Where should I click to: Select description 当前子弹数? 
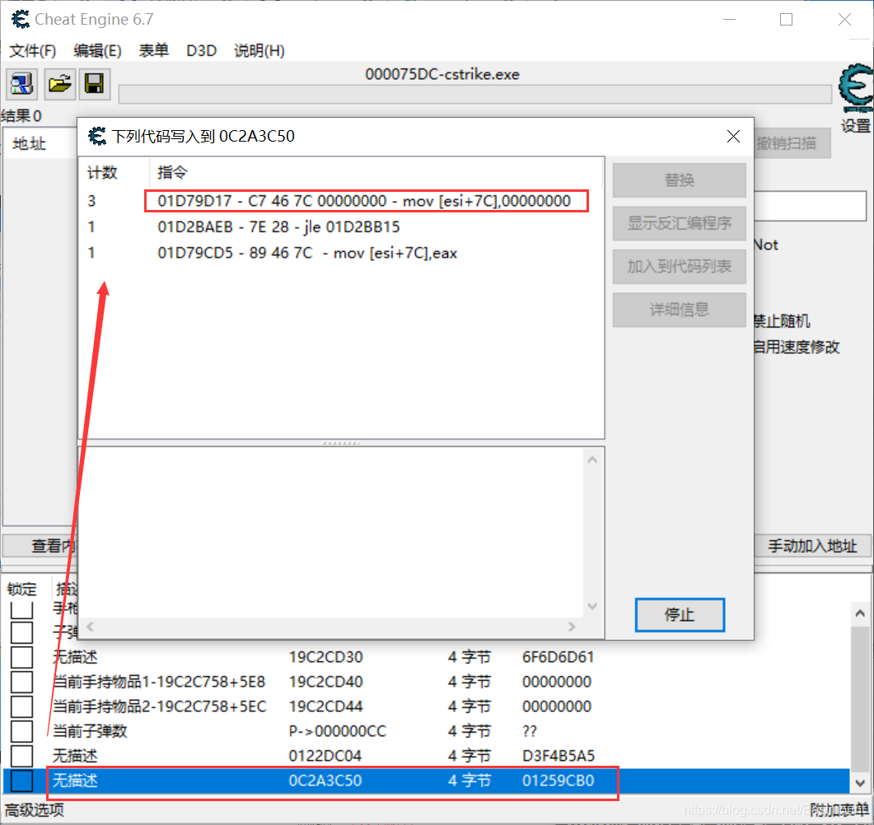pos(90,731)
